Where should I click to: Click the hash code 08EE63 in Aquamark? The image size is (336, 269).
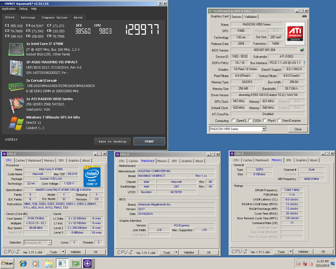click(x=11, y=139)
